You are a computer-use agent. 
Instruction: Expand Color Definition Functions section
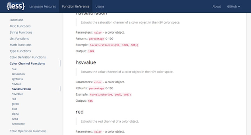pos(28,57)
